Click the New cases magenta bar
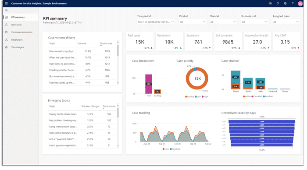 149,84
